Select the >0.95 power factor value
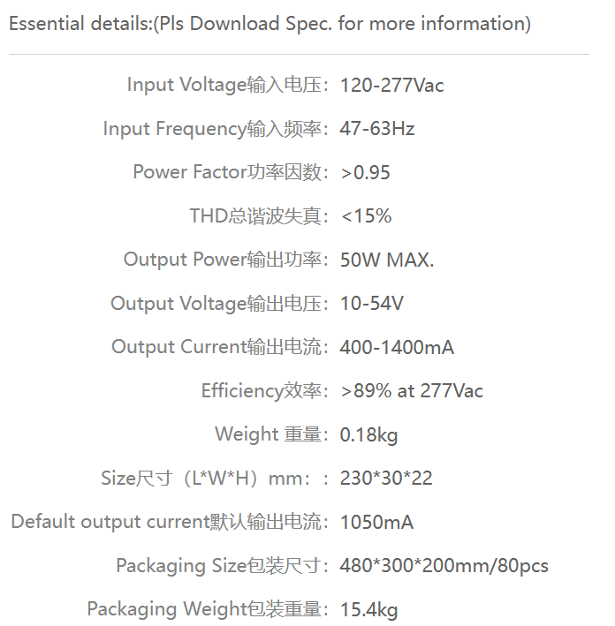Image resolution: width=615 pixels, height=626 pixels. click(365, 172)
